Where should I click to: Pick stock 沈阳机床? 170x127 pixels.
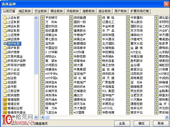click(x=137, y=74)
